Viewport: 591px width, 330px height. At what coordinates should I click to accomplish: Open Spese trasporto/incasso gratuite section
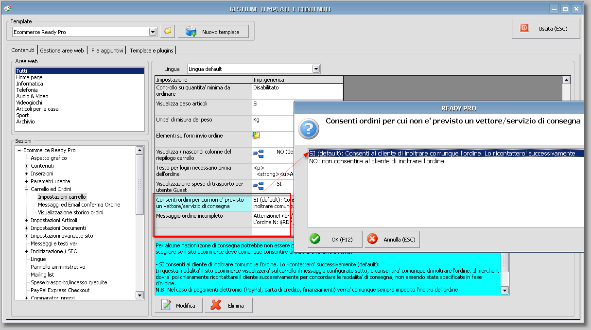pos(69,282)
